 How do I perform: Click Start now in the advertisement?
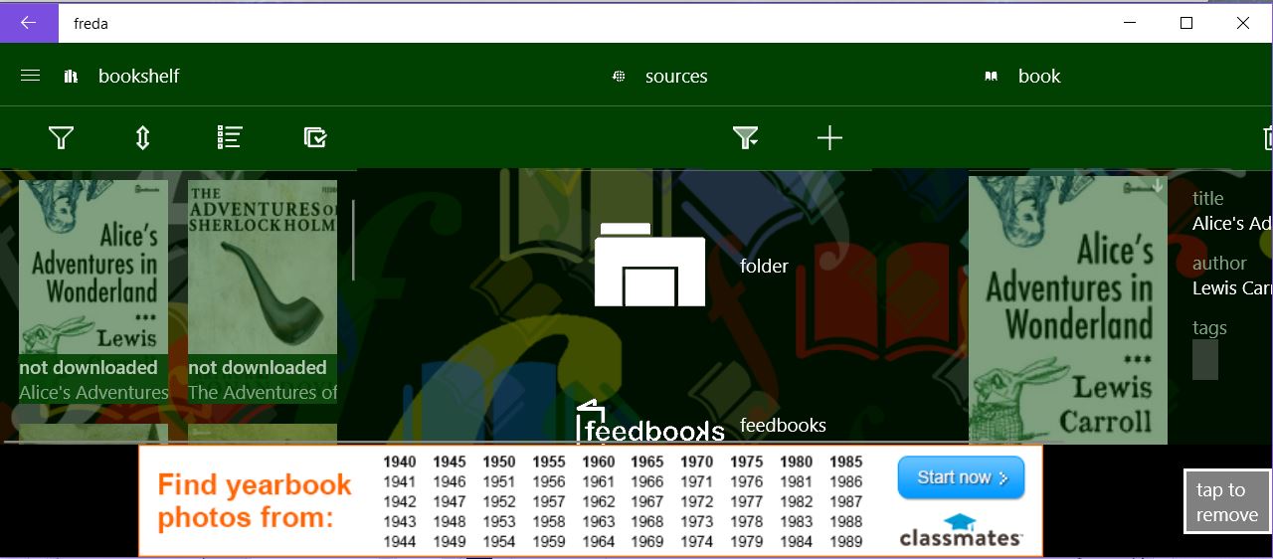[x=961, y=477]
